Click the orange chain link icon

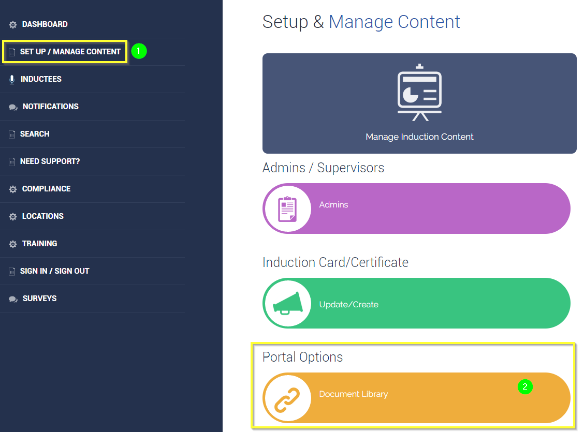tap(287, 398)
